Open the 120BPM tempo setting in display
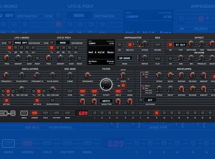215x159 pixels. pos(92,43)
